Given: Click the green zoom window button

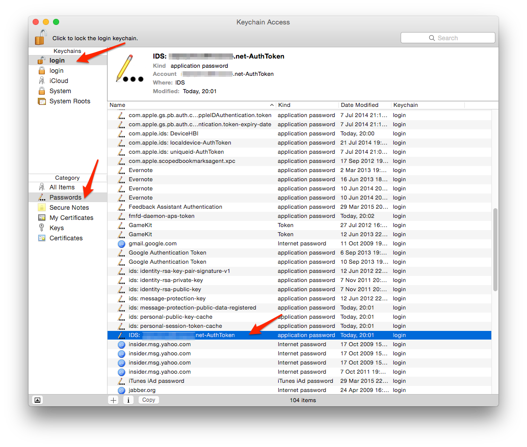Looking at the screenshot, I should pos(56,22).
